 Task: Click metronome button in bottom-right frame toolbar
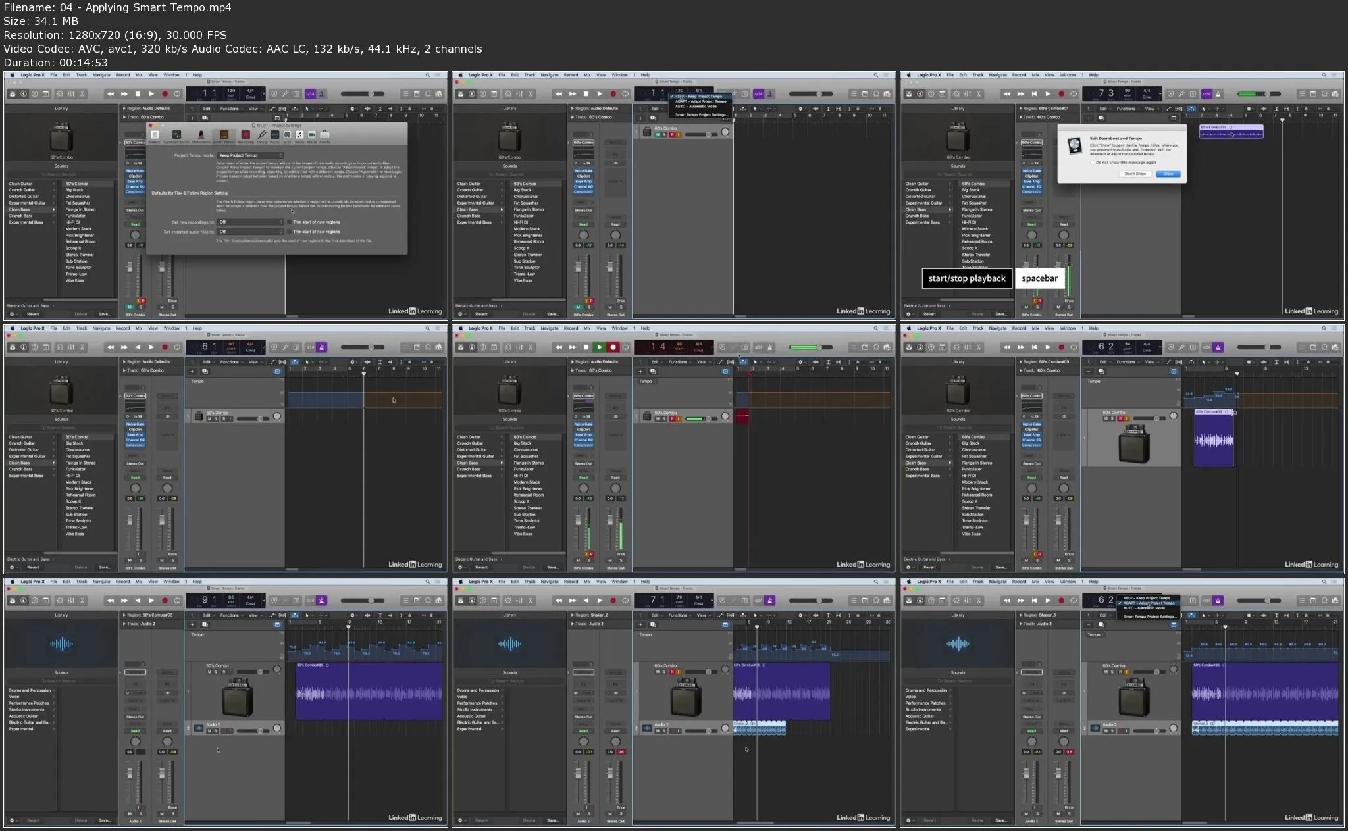(1218, 601)
